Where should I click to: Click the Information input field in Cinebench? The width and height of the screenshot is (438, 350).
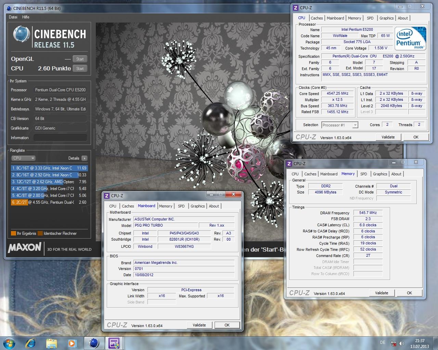click(x=60, y=138)
